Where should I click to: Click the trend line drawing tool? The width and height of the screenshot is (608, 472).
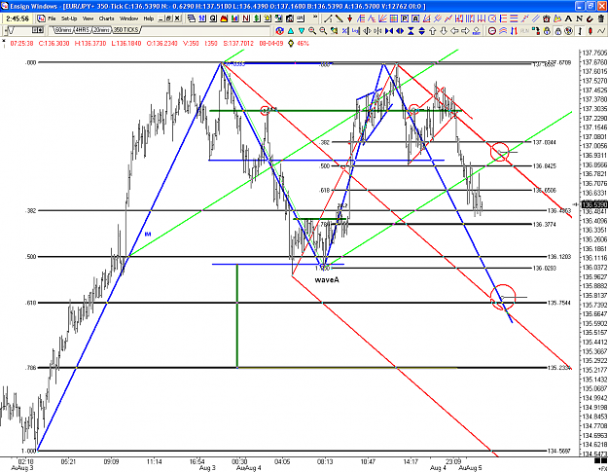click(x=328, y=18)
